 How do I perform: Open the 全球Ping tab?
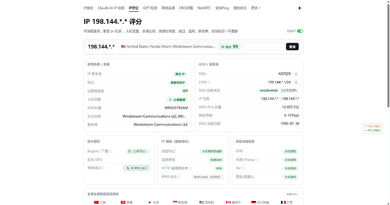click(x=222, y=8)
